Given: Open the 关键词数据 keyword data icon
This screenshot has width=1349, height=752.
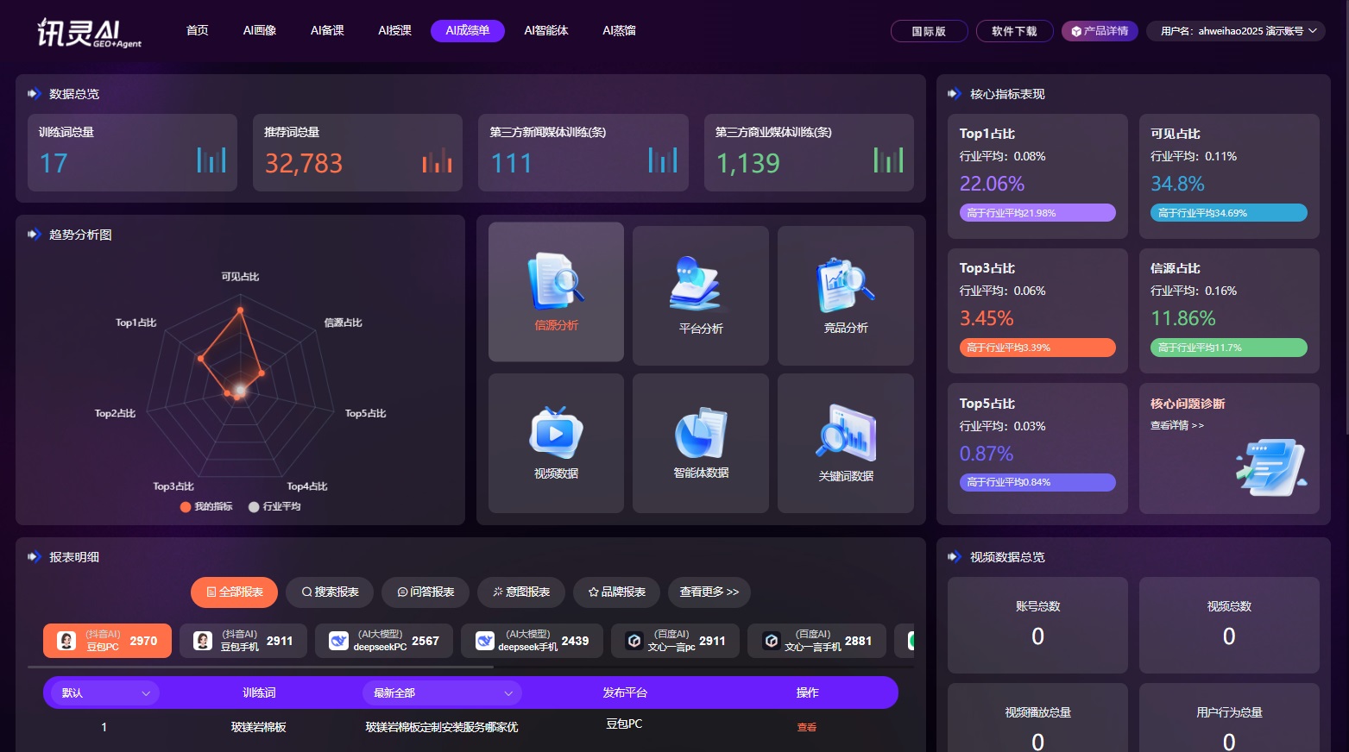Looking at the screenshot, I should [845, 433].
